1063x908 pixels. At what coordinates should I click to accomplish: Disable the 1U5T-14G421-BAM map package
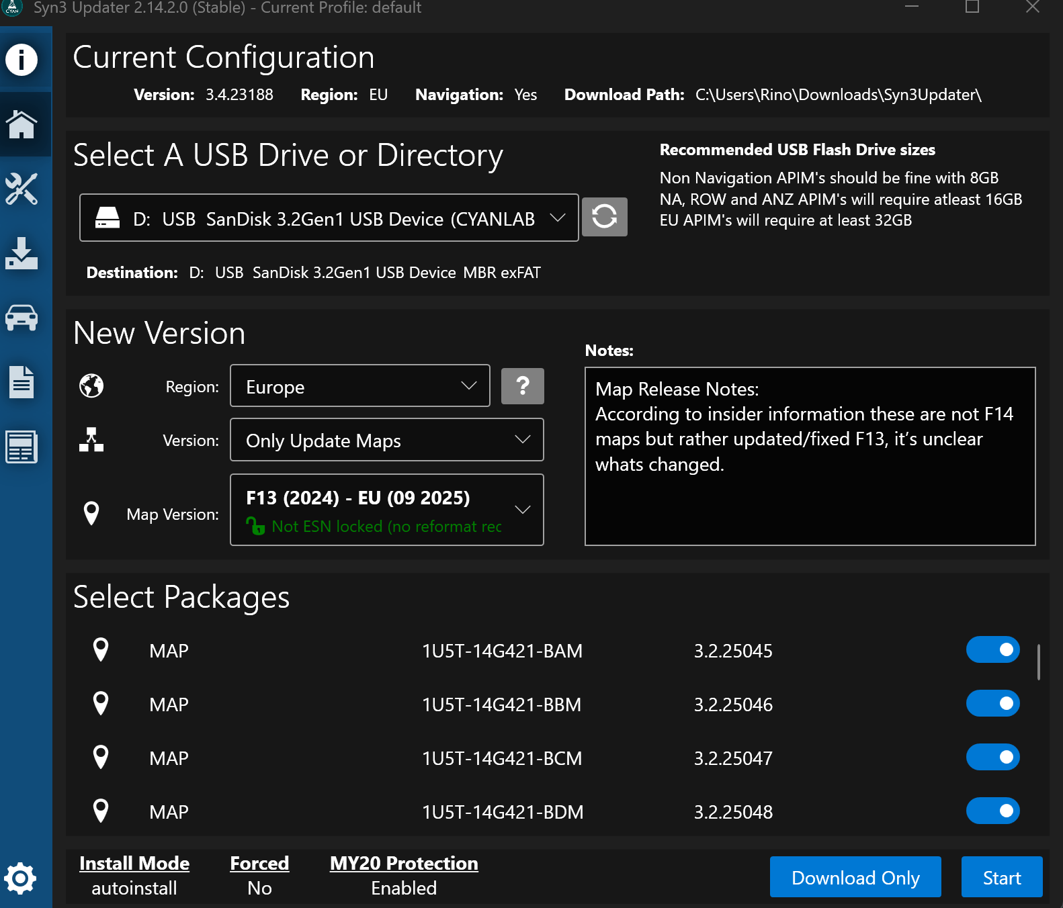point(992,650)
